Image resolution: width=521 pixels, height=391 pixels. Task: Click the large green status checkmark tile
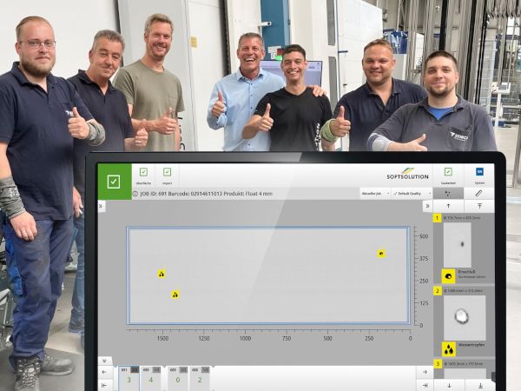(x=115, y=182)
